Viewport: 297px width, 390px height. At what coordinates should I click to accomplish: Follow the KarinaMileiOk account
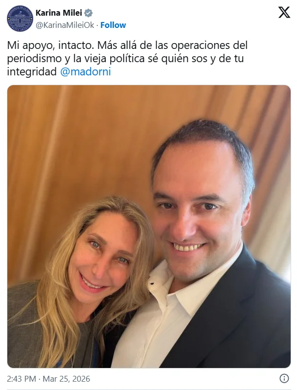[113, 25]
